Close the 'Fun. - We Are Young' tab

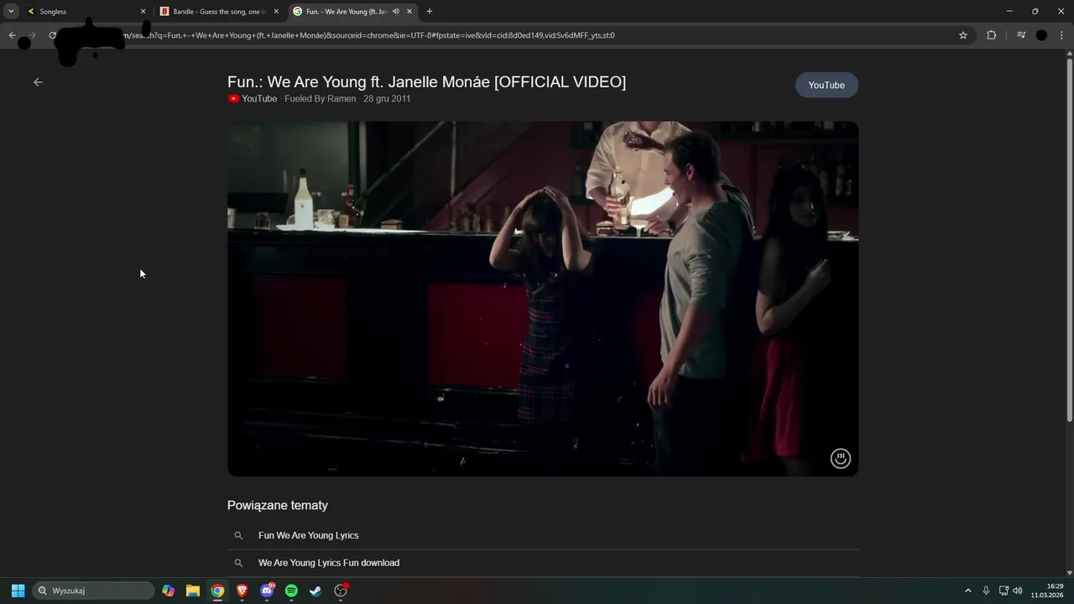tap(409, 12)
